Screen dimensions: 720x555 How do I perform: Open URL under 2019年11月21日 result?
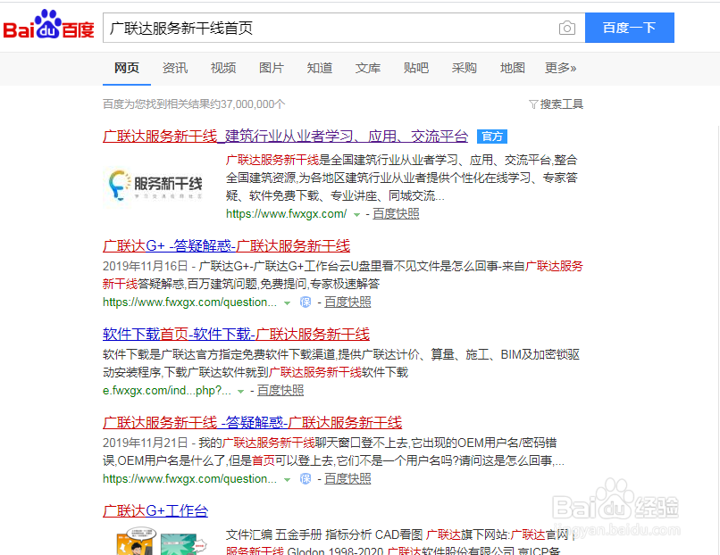(189, 479)
